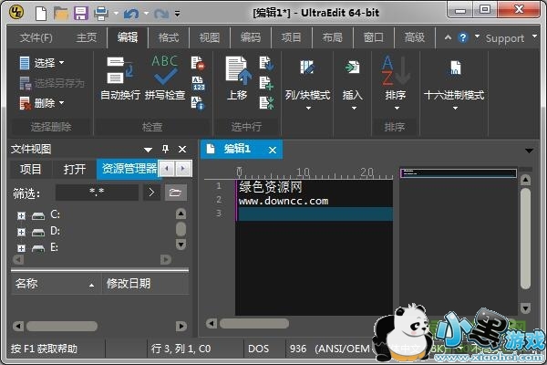Screen dimensions: 547x365
Task: Move selected line up with 上移
Action: coord(237,78)
